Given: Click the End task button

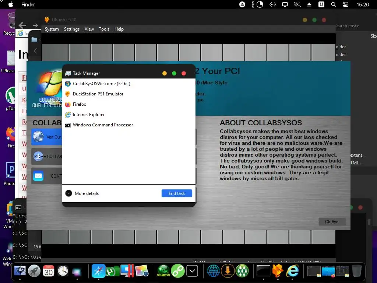Looking at the screenshot, I should click(x=177, y=193).
